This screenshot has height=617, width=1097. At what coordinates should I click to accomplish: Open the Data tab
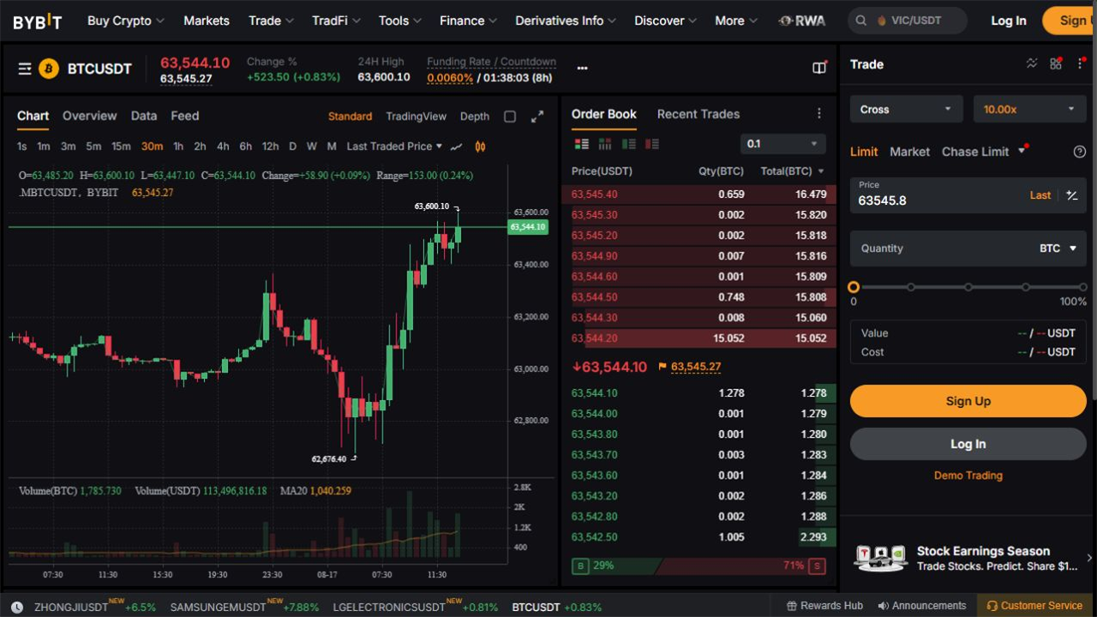tap(144, 116)
